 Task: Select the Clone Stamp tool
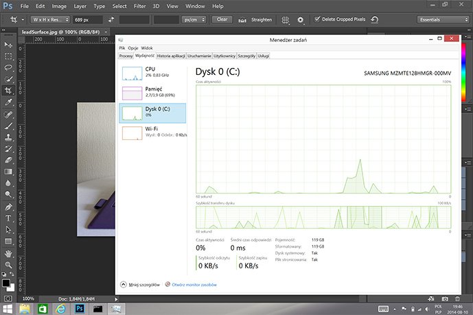(x=8, y=137)
